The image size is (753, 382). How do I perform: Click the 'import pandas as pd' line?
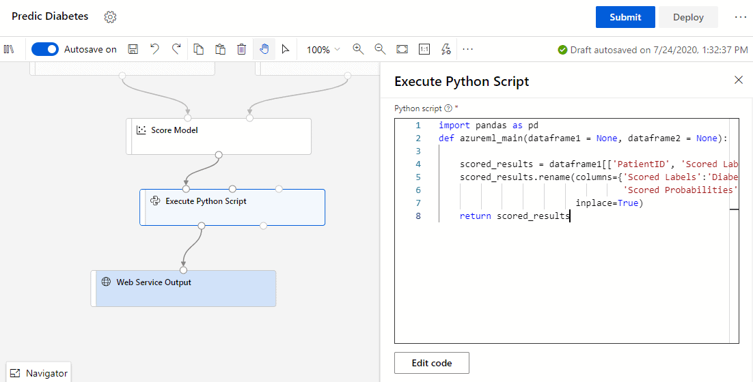coord(489,125)
